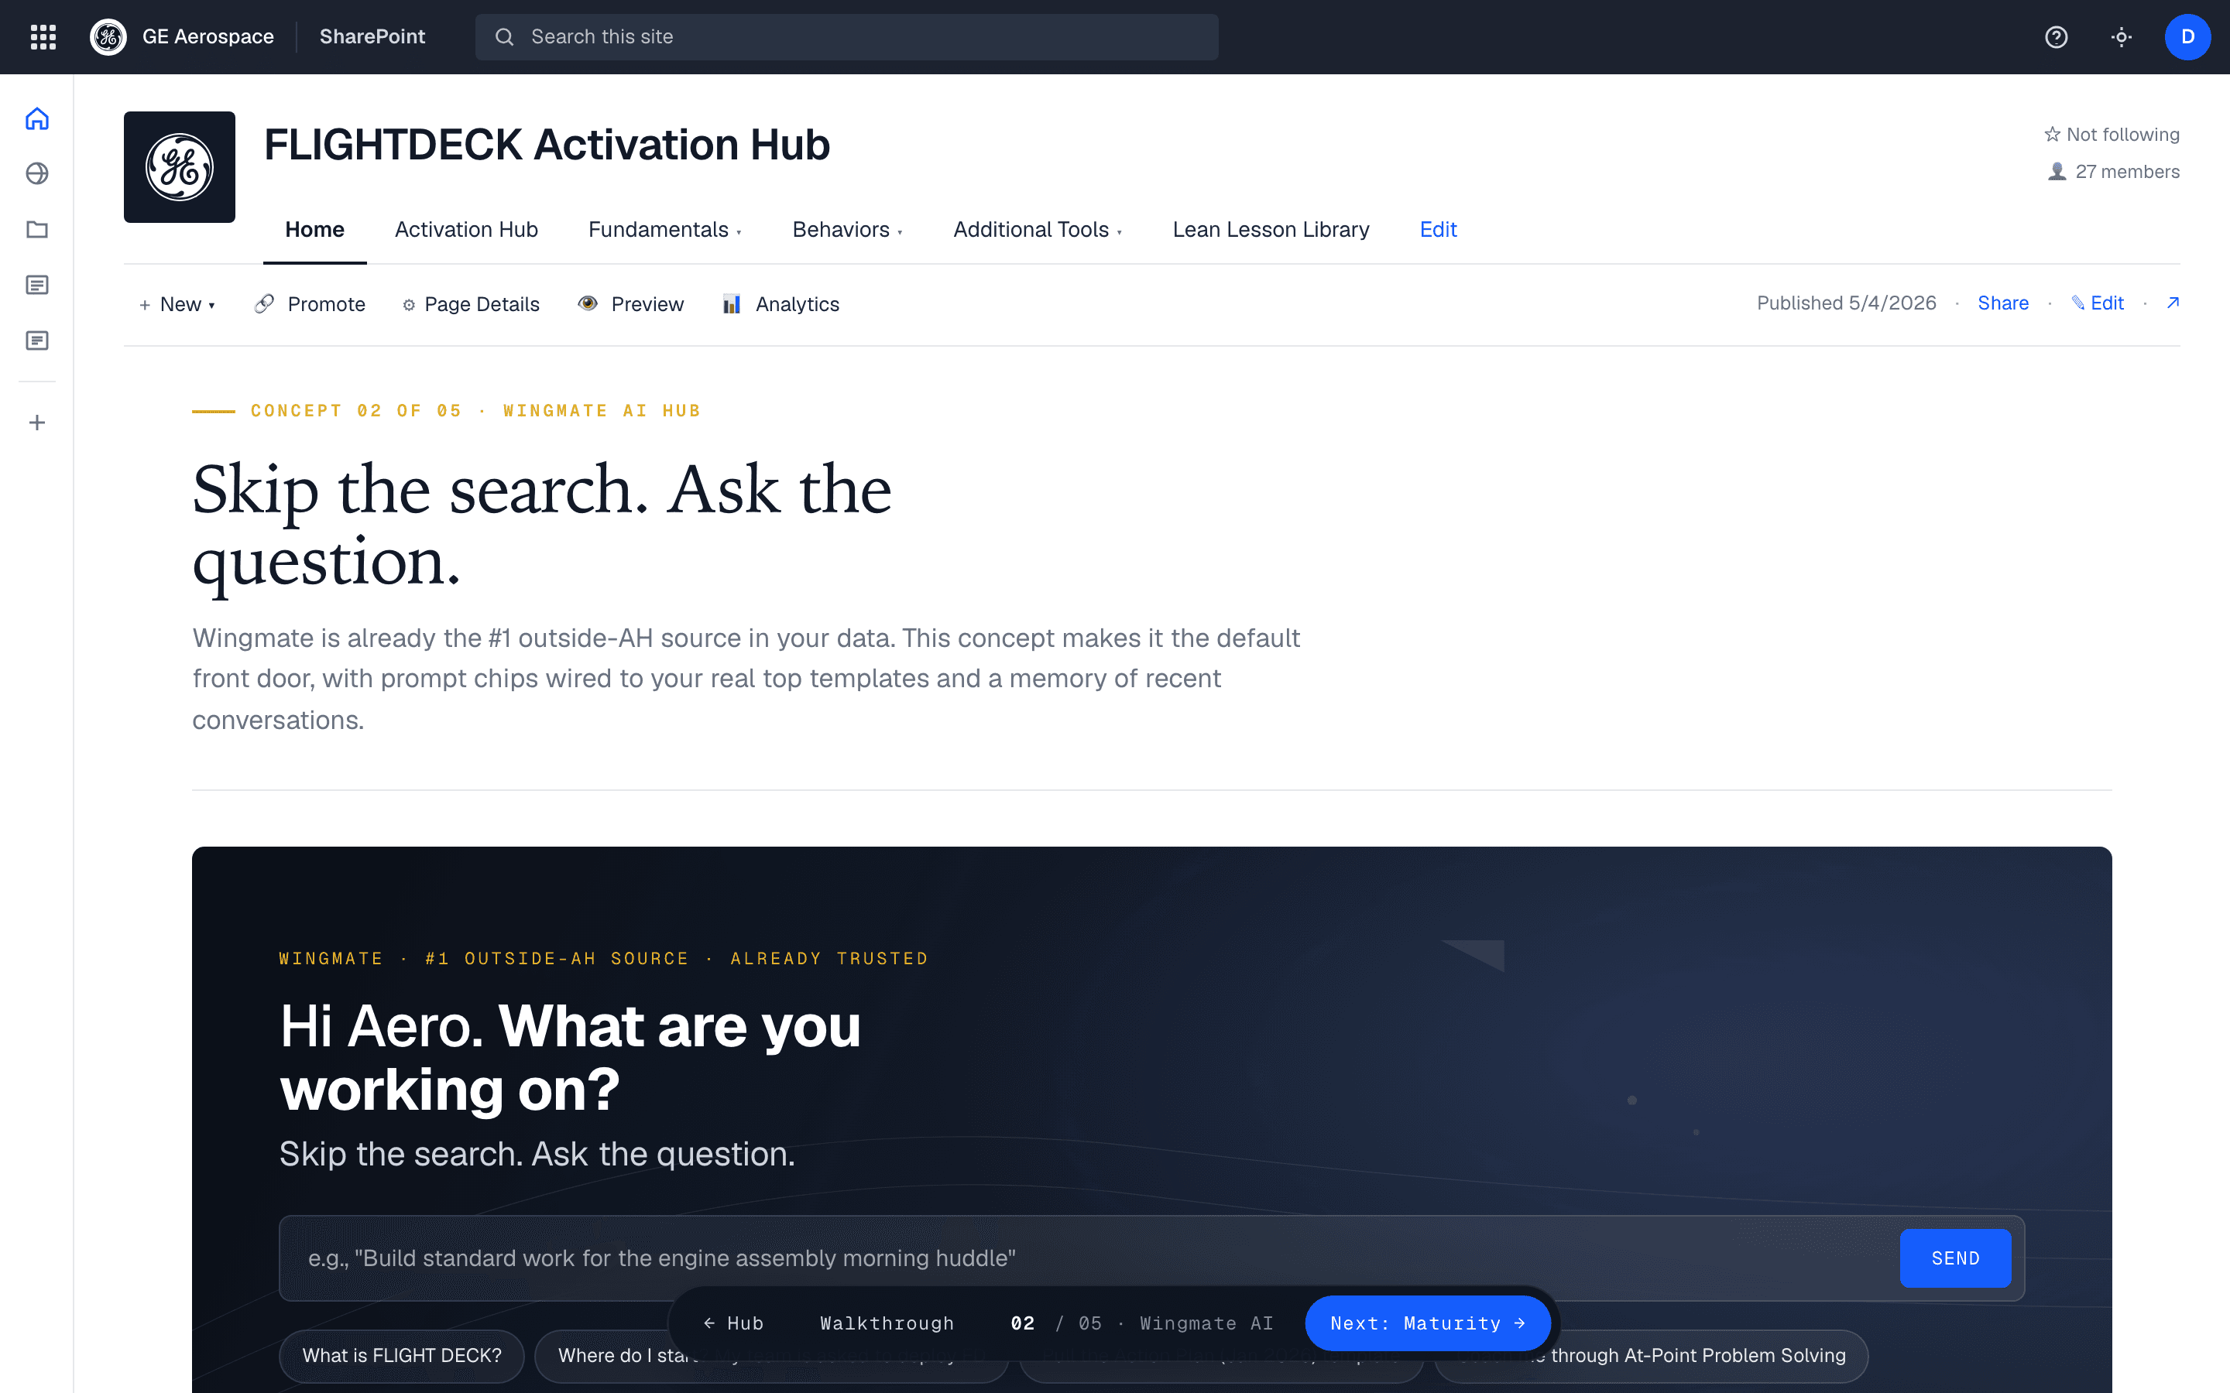2230x1393 pixels.
Task: Click the FLIGHTDECK site logo tile
Action: click(180, 166)
